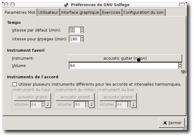This screenshot has height=137, width=194.
Task: Close preferences with the Fermer button
Action: pos(172,123)
